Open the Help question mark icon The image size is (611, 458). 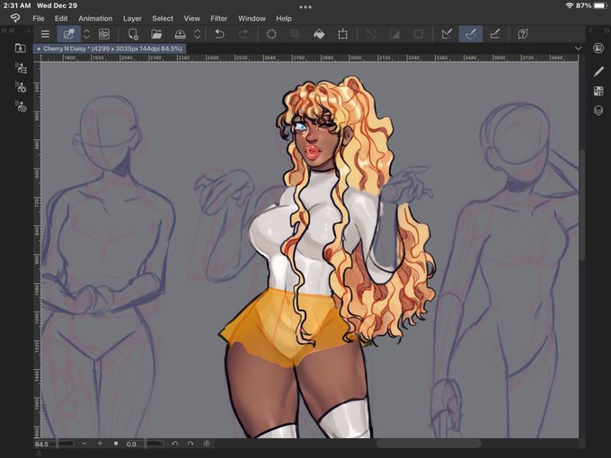point(523,34)
